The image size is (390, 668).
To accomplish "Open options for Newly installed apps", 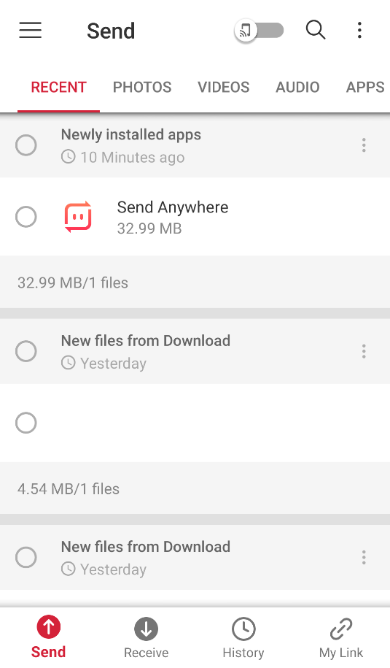I will click(364, 145).
